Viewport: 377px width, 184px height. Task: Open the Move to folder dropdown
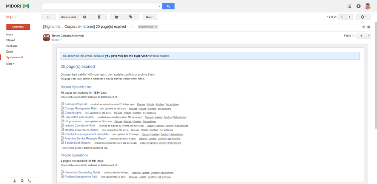pos(118,17)
